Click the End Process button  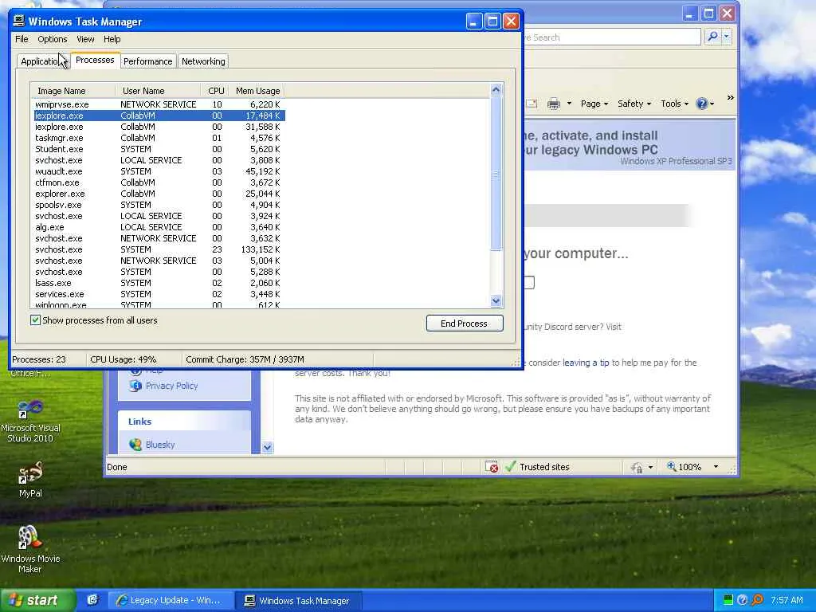click(465, 324)
